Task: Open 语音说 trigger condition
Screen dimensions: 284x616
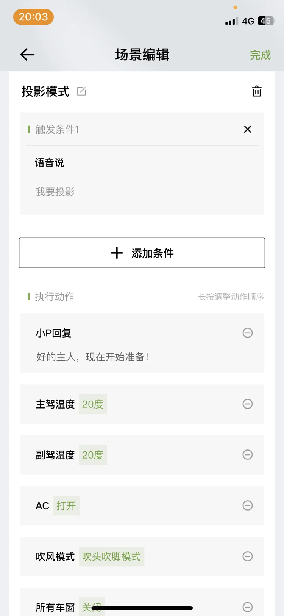Action: pos(50,163)
